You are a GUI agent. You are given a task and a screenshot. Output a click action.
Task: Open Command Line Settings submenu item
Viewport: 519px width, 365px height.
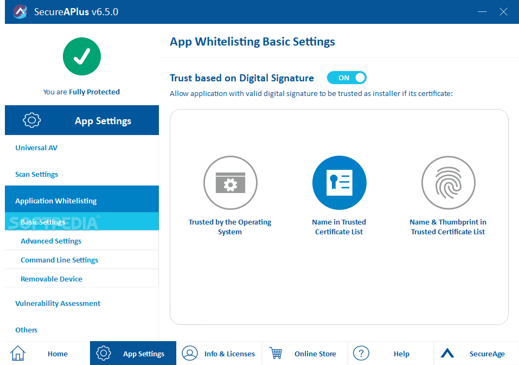pyautogui.click(x=82, y=260)
